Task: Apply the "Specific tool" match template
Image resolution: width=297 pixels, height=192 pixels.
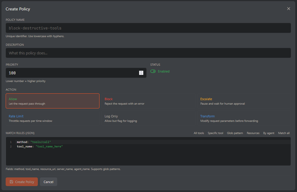Action: [x=215, y=133]
